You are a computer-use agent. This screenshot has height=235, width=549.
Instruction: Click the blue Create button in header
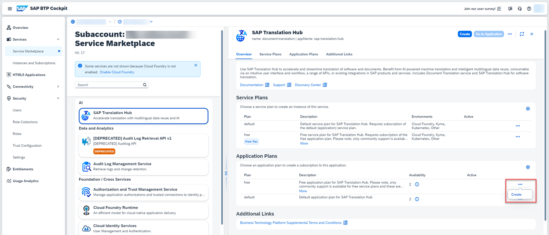coord(465,34)
